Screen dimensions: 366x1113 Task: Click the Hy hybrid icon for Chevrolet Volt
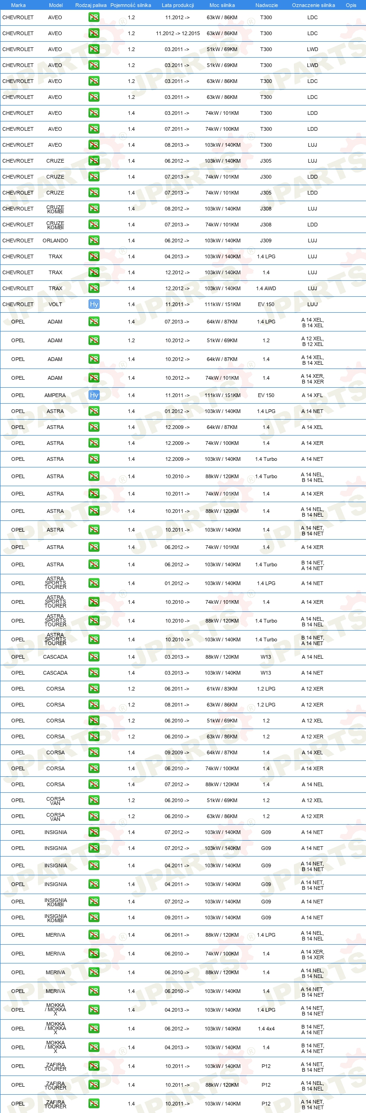point(94,304)
